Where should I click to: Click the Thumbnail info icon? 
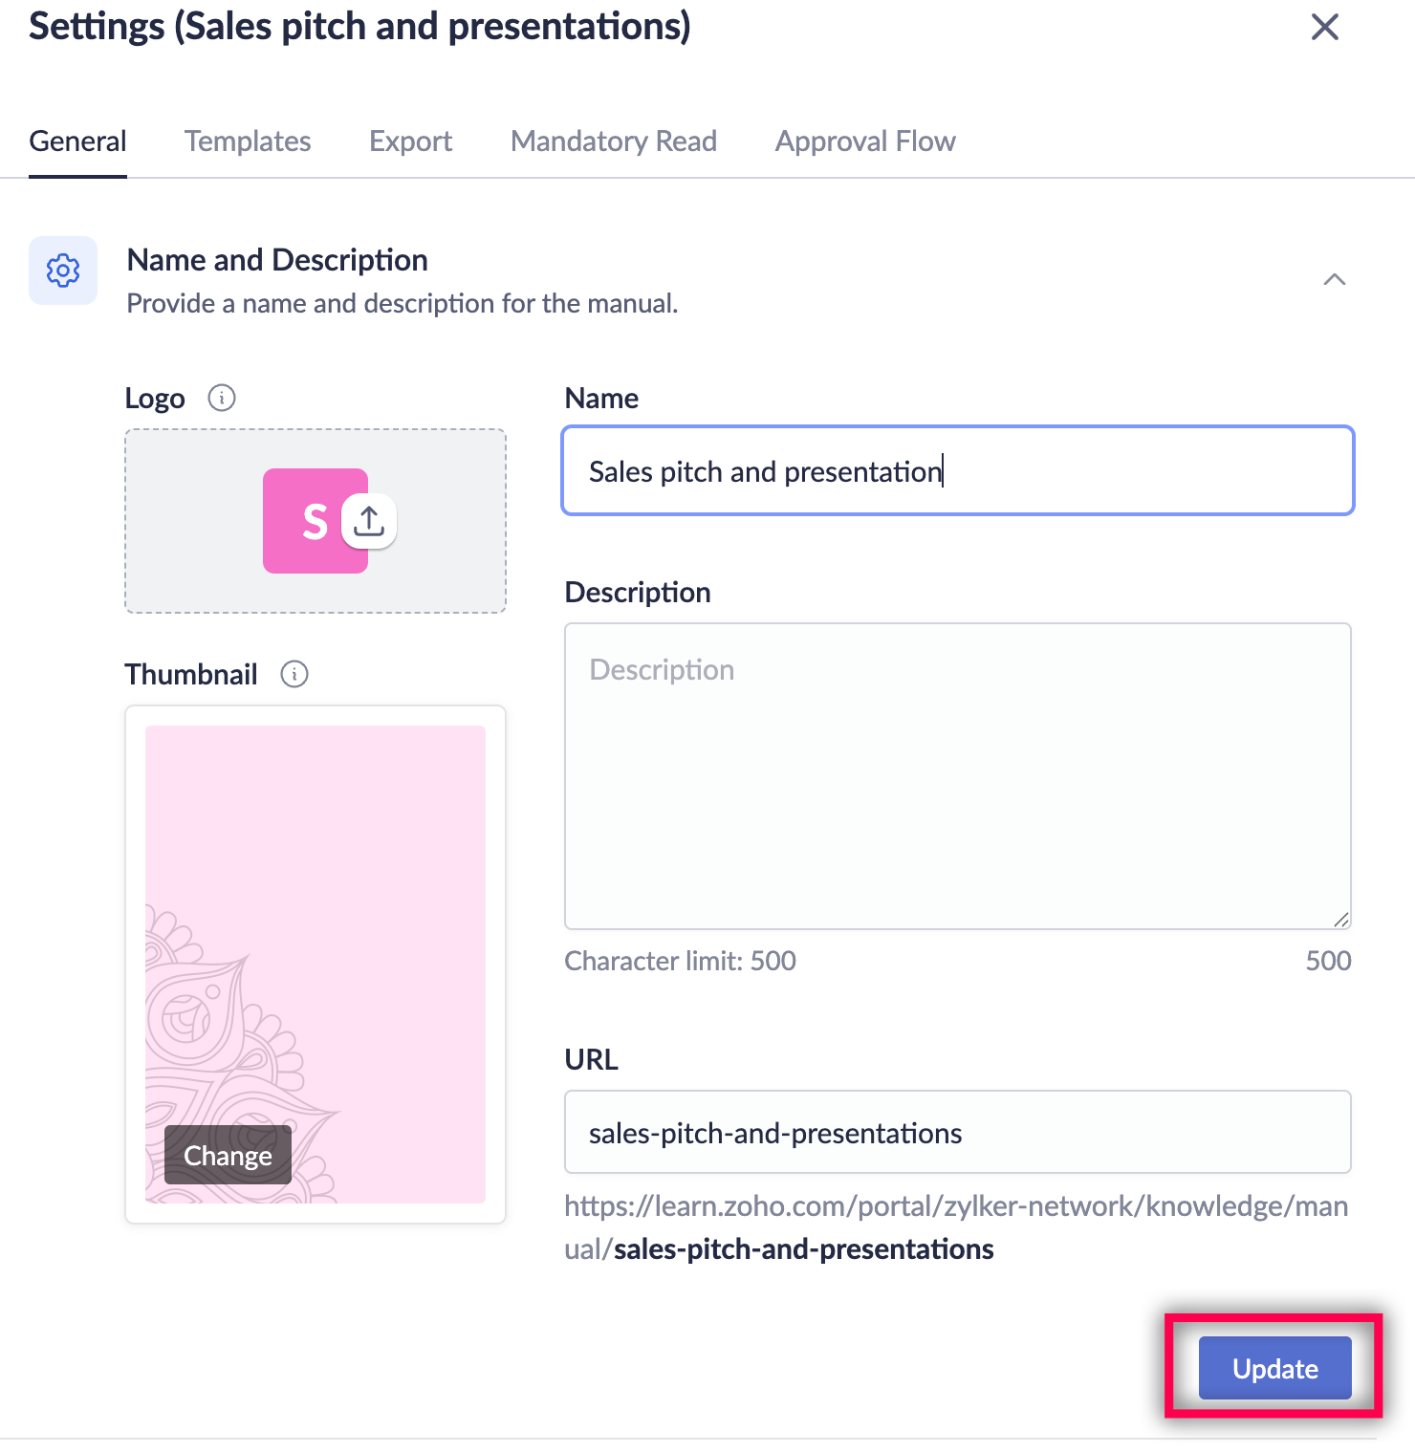click(x=294, y=674)
